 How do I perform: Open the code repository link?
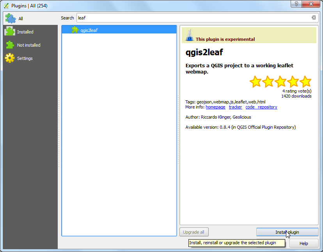[261, 107]
